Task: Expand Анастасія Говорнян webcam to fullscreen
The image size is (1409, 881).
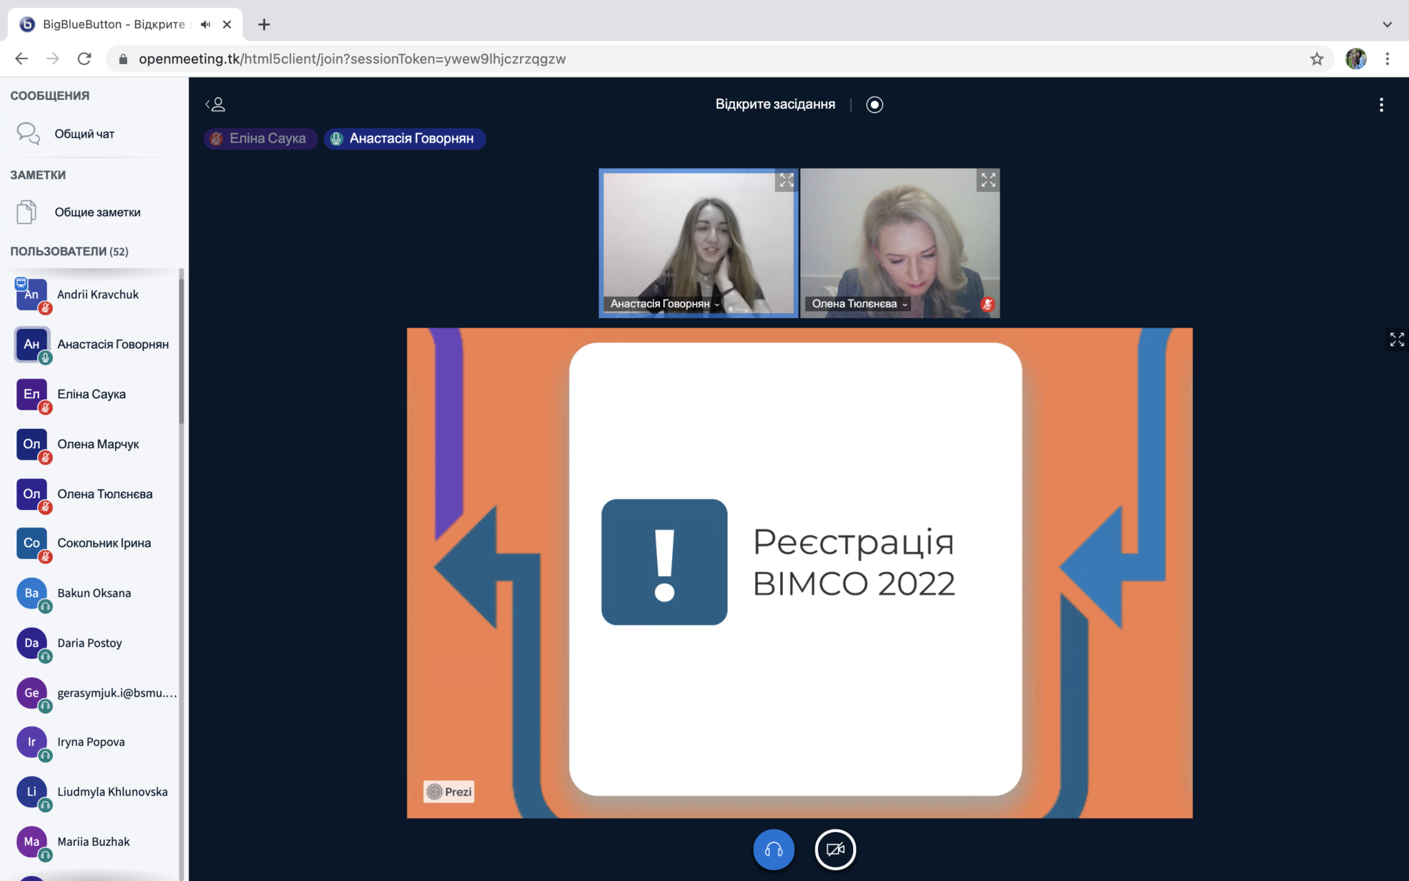Action: (786, 180)
